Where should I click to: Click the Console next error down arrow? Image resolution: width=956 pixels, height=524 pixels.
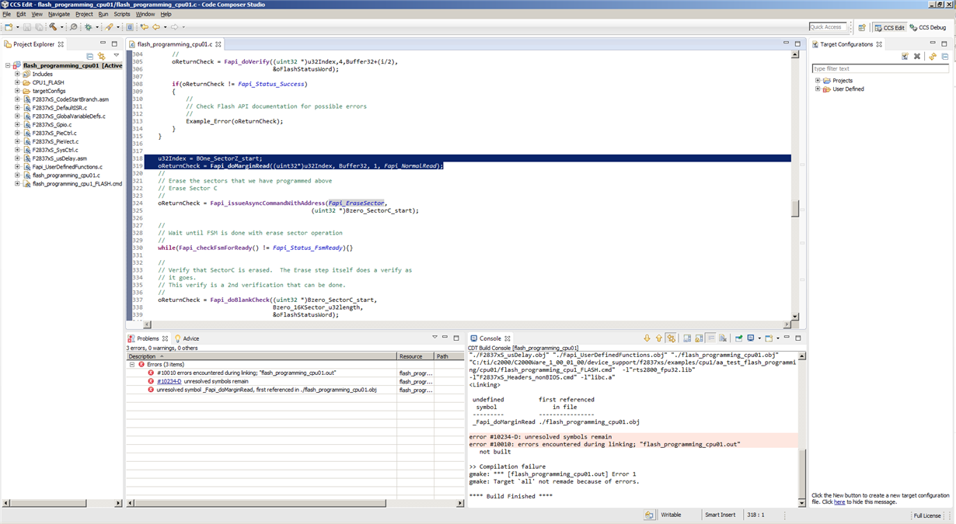(647, 338)
